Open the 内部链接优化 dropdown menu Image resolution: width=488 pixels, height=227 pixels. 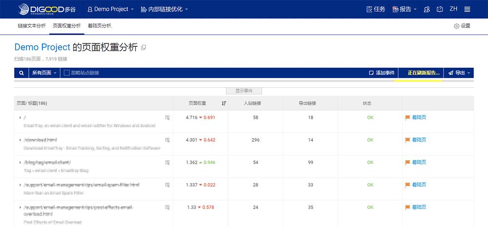tap(164, 9)
